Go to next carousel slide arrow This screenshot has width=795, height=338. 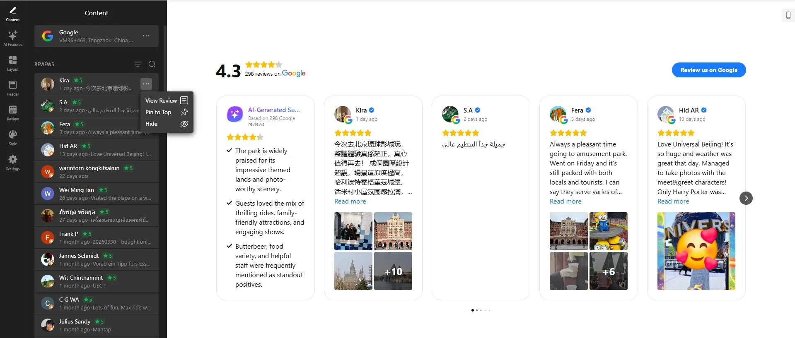click(x=746, y=198)
